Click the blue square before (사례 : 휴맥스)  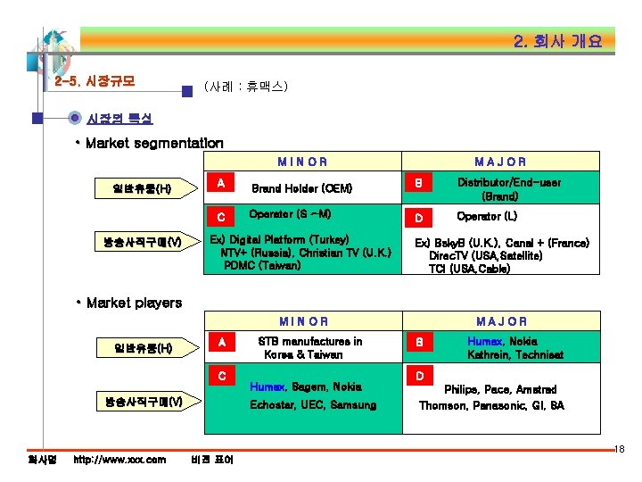click(187, 91)
